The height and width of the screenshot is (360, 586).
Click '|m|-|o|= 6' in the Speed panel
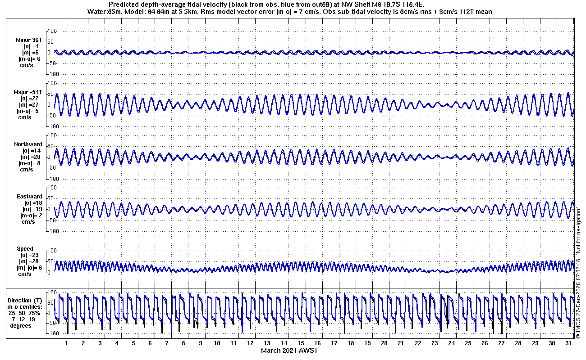point(29,267)
